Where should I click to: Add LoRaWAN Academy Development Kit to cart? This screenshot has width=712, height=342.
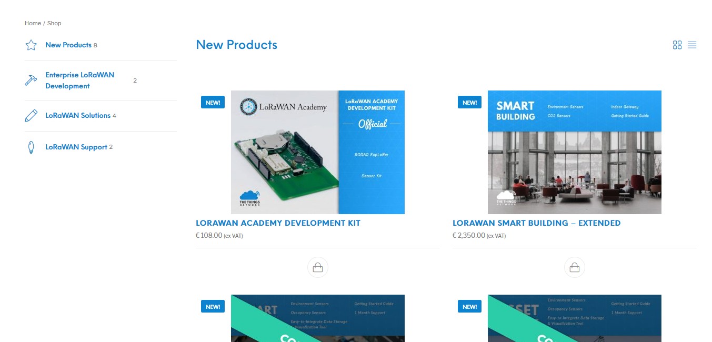click(318, 267)
